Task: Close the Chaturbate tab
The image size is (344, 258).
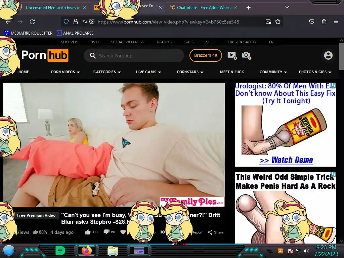Action: tap(236, 7)
